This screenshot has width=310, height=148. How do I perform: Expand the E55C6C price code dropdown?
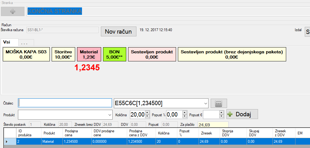[206, 103]
